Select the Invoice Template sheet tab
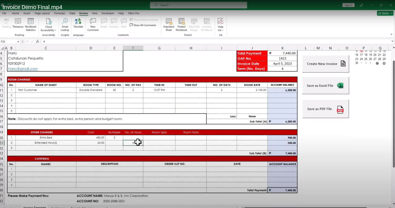Screen dimensions: 395x208 (34, 207)
